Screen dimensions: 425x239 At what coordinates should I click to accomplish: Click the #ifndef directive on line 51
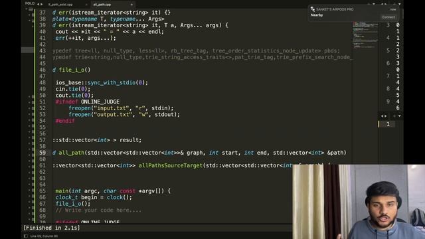66,102
